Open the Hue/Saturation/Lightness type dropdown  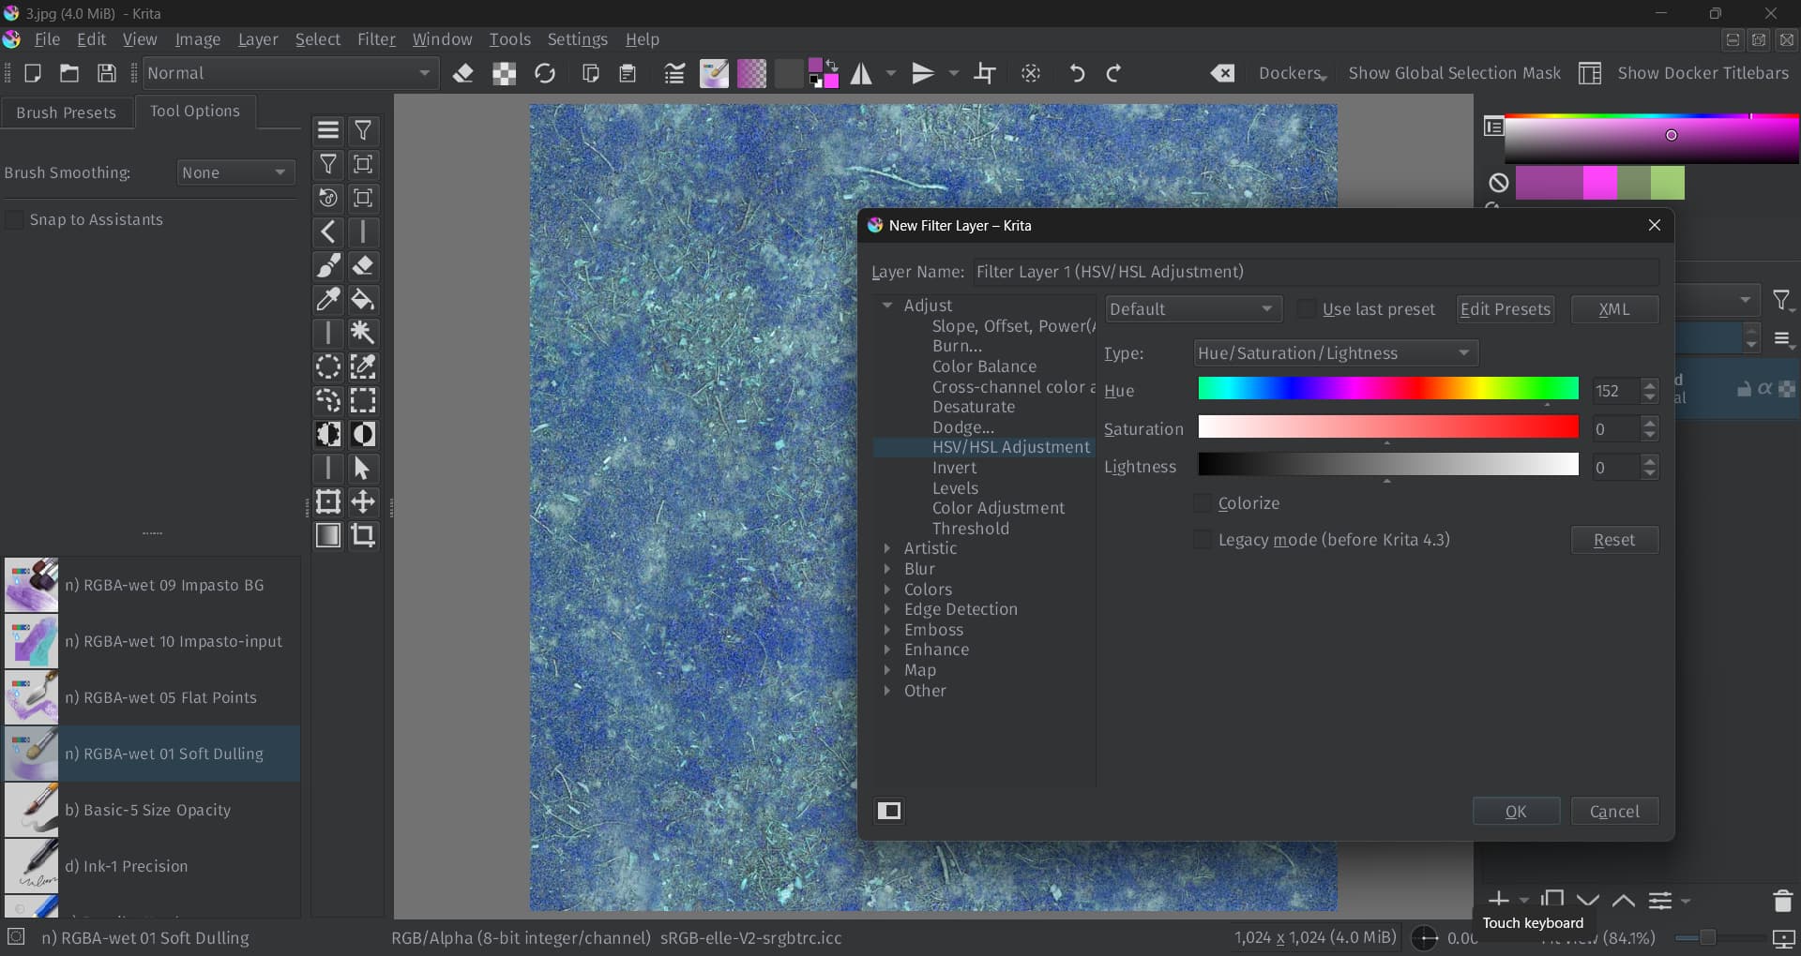click(1336, 353)
